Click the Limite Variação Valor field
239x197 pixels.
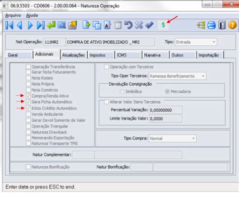(x=165, y=119)
